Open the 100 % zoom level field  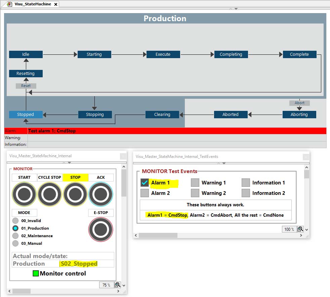(x=289, y=229)
